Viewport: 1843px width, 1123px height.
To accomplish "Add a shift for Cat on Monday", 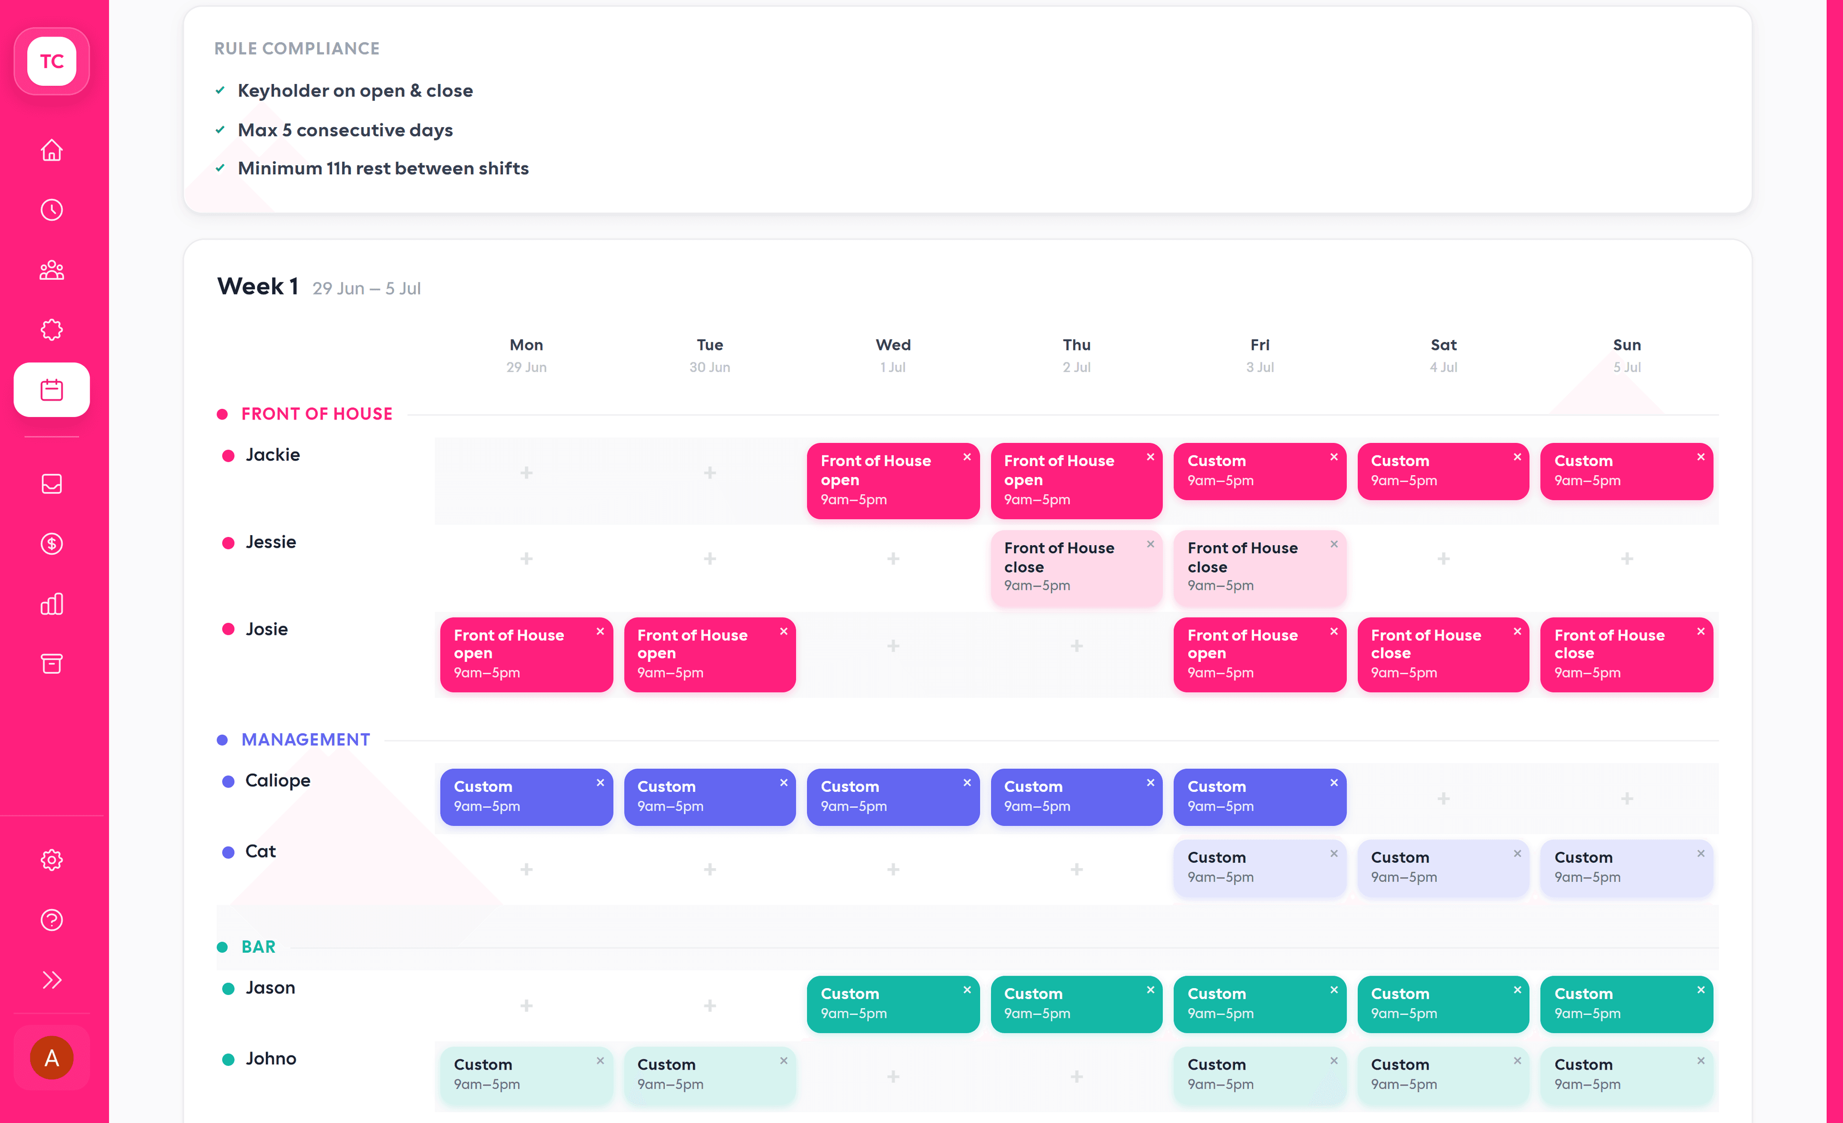I will click(527, 870).
